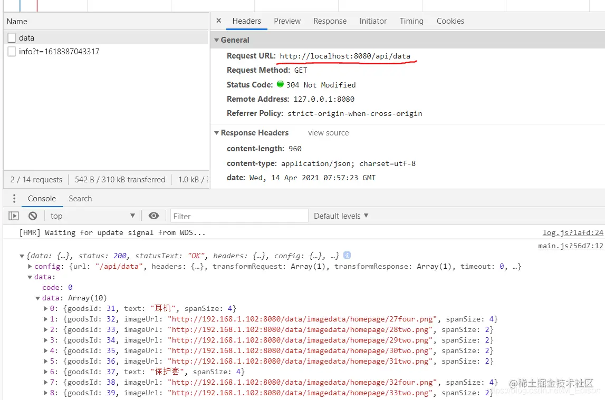This screenshot has width=605, height=400.
Task: Switch to the Headers tab
Action: pyautogui.click(x=246, y=21)
